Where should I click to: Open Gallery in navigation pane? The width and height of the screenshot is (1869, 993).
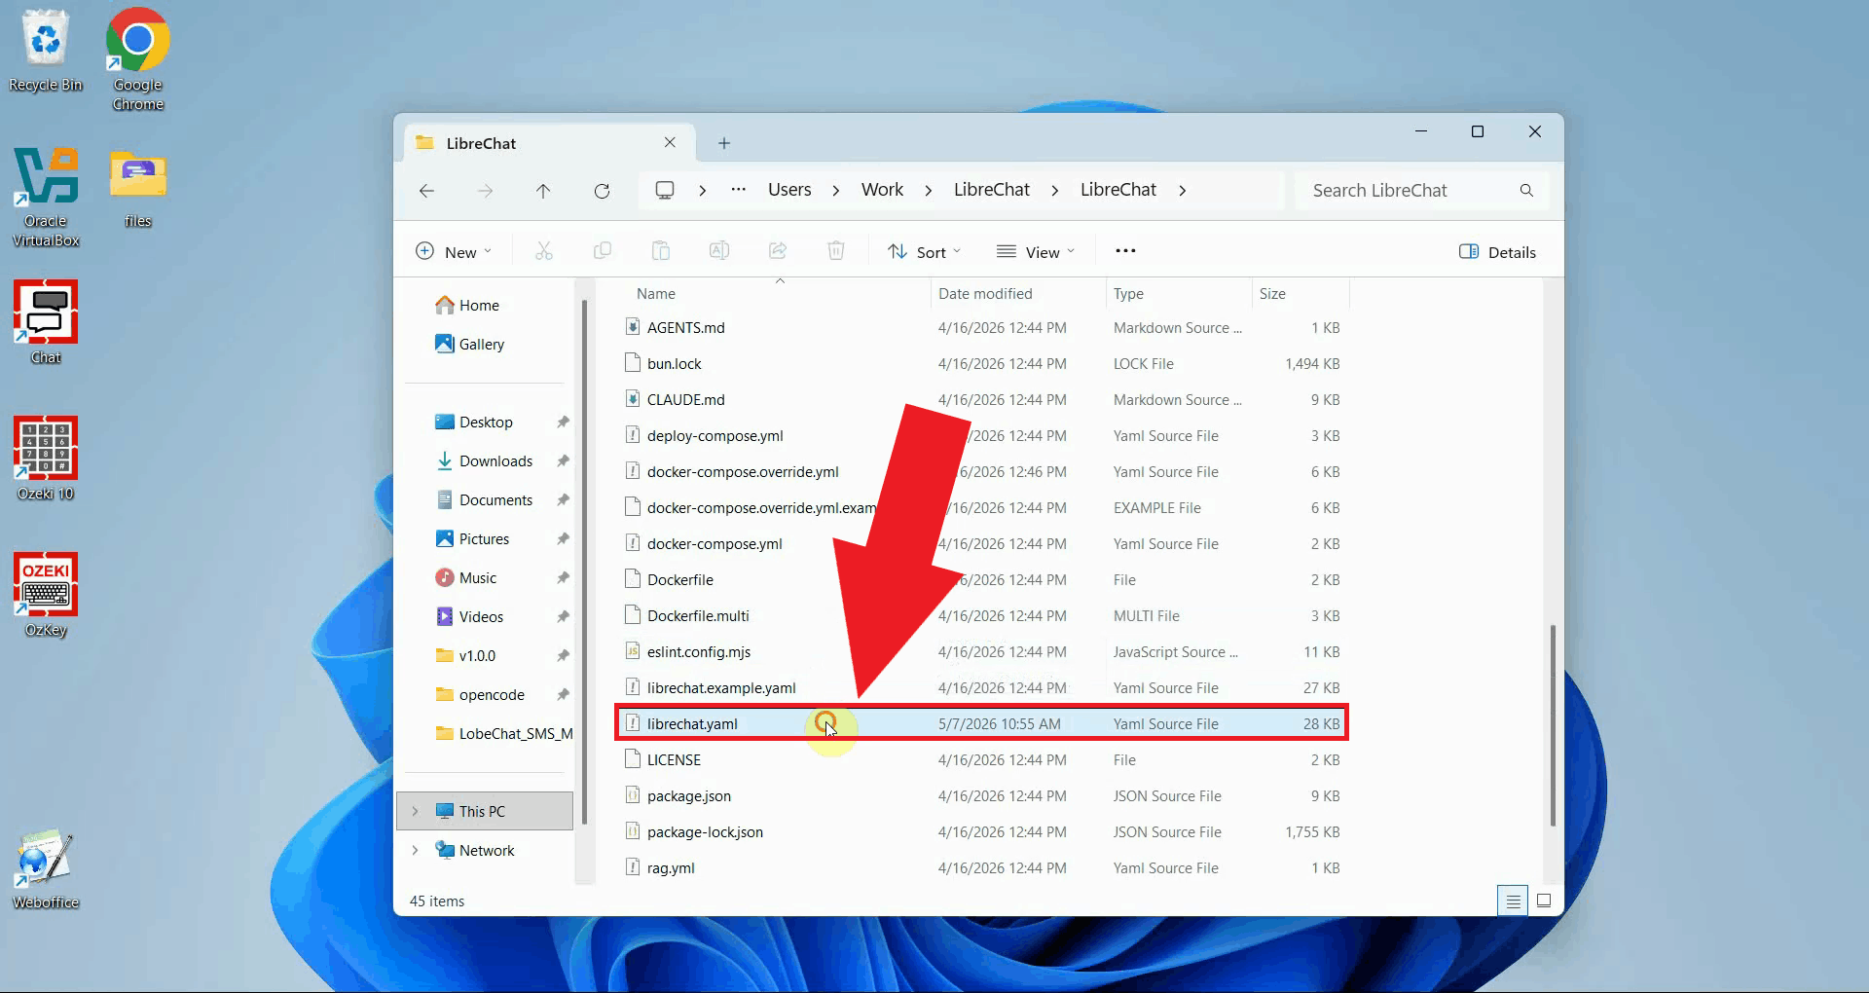469,344
